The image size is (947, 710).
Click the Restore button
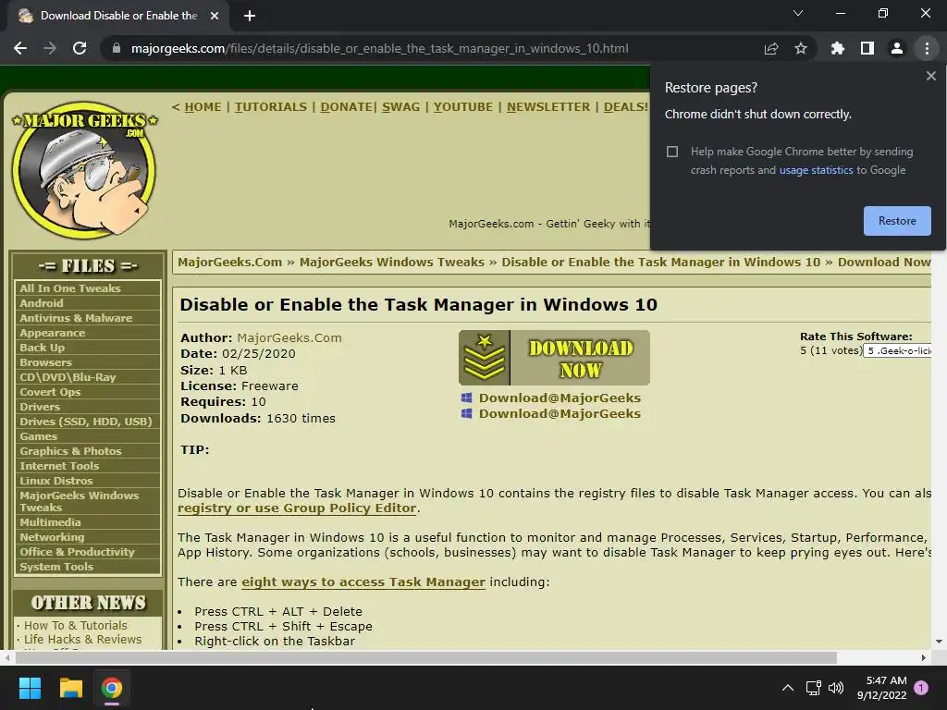897,221
